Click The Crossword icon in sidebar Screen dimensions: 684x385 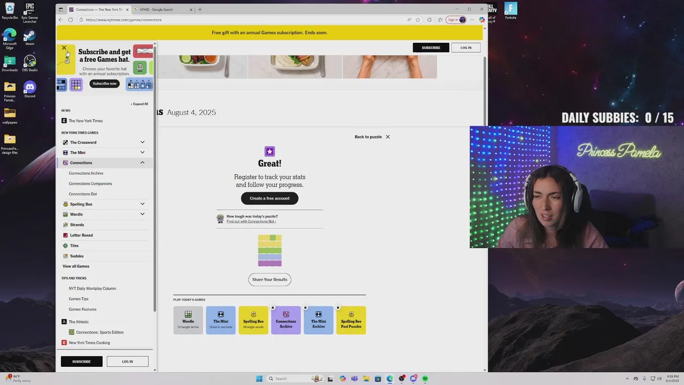pos(65,142)
